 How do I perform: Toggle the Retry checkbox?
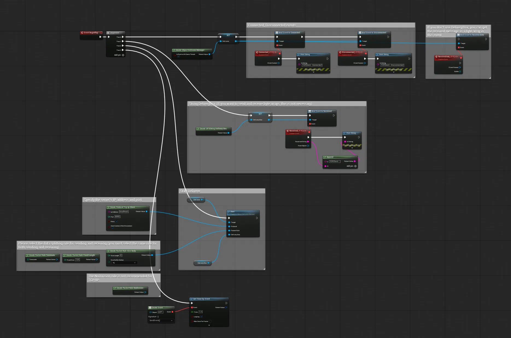[117, 222]
